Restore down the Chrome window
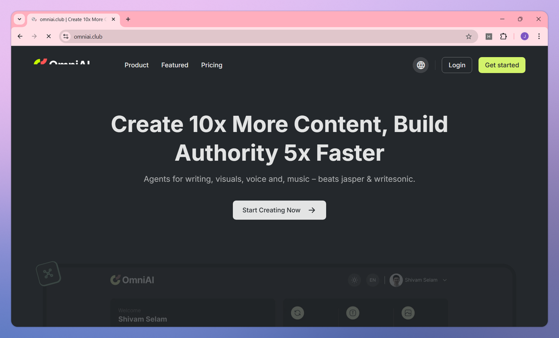Image resolution: width=559 pixels, height=338 pixels. click(x=520, y=19)
